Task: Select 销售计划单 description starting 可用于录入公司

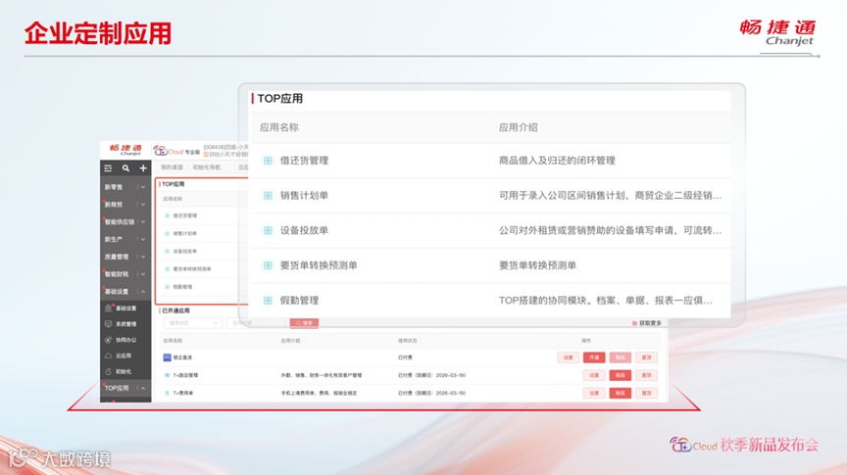Action: pos(610,196)
